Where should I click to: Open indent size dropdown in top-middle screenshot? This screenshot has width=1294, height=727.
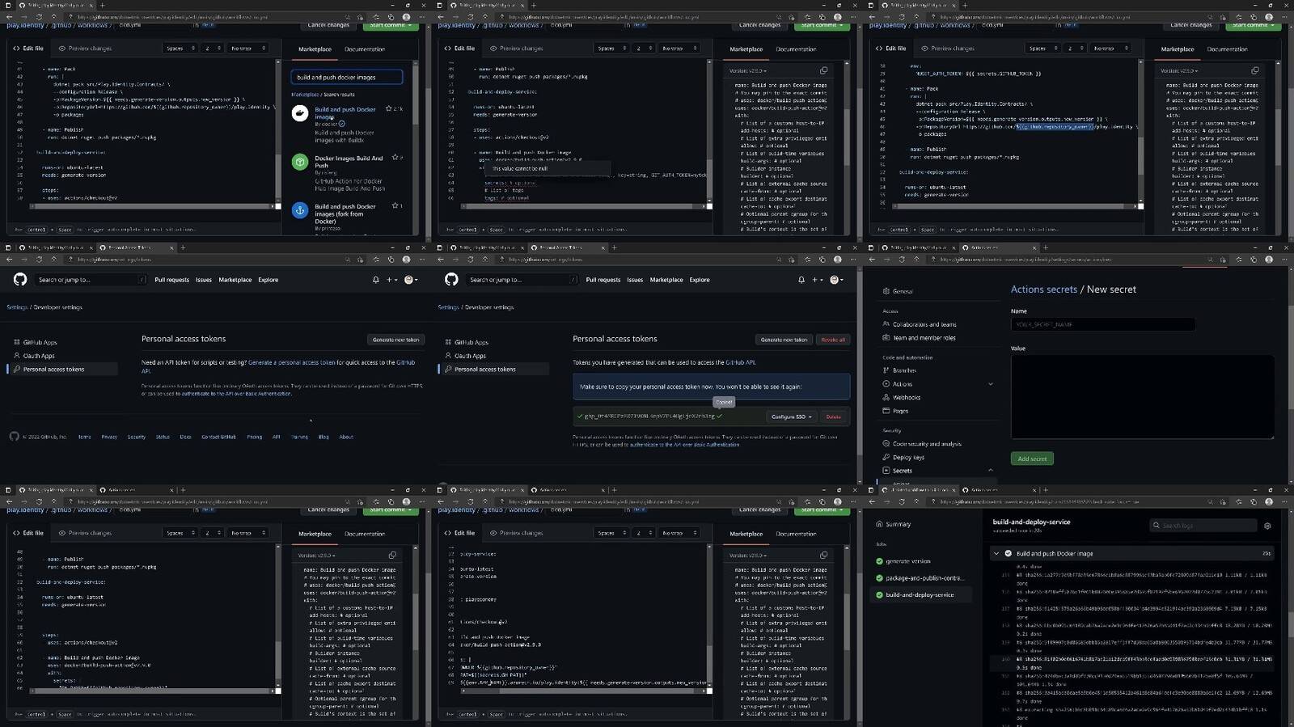click(x=644, y=49)
